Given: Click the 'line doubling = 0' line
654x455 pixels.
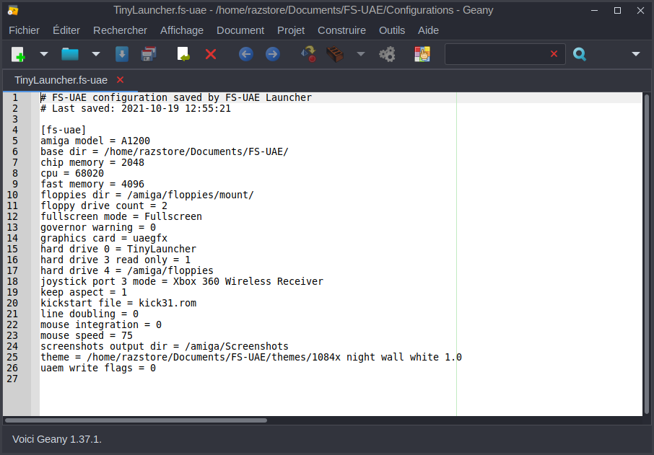Looking at the screenshot, I should point(90,314).
